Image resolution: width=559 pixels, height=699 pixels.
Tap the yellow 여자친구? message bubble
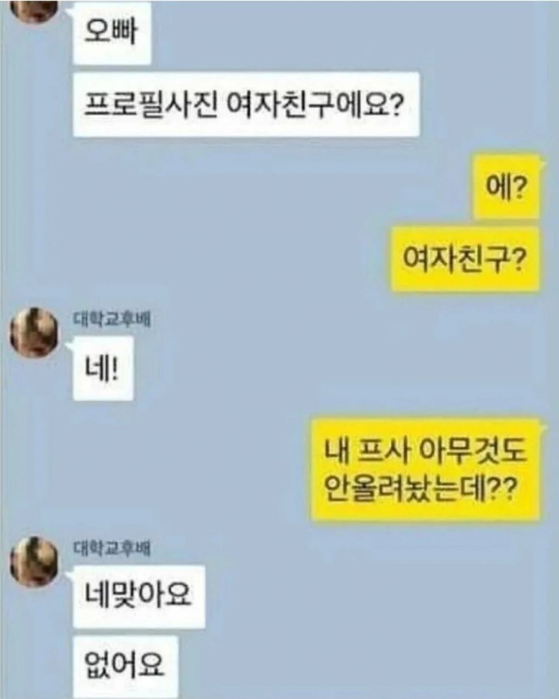(465, 259)
